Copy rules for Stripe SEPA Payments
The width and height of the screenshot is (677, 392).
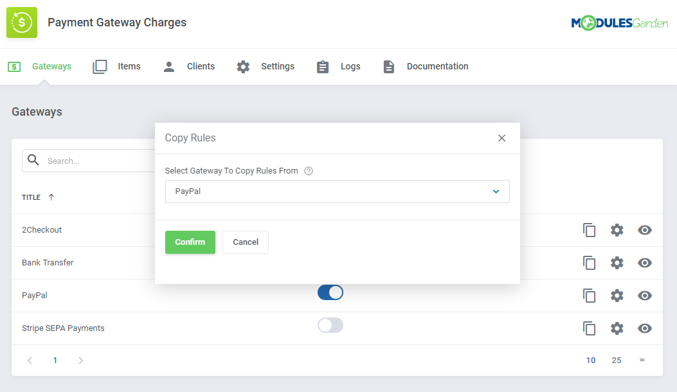590,328
